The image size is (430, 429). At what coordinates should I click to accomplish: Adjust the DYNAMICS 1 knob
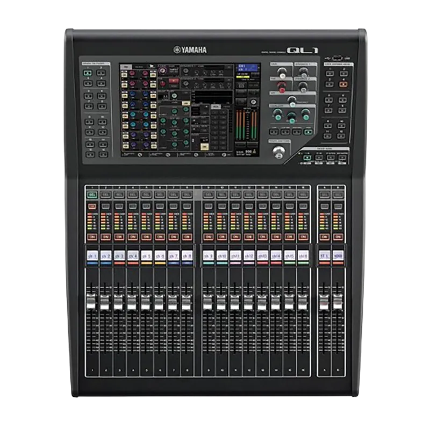303,73
